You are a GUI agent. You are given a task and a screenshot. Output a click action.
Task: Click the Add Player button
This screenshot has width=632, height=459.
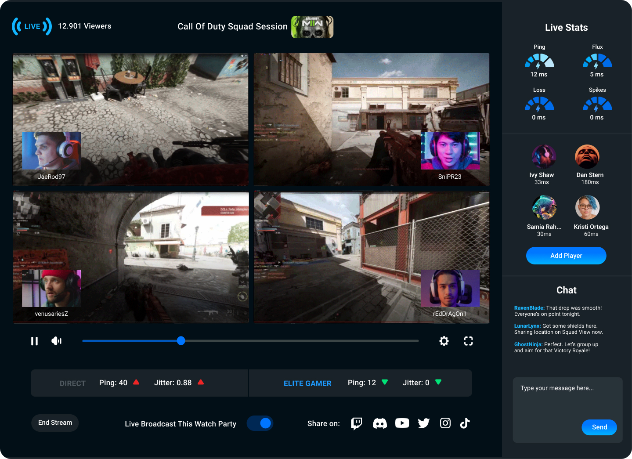click(566, 256)
